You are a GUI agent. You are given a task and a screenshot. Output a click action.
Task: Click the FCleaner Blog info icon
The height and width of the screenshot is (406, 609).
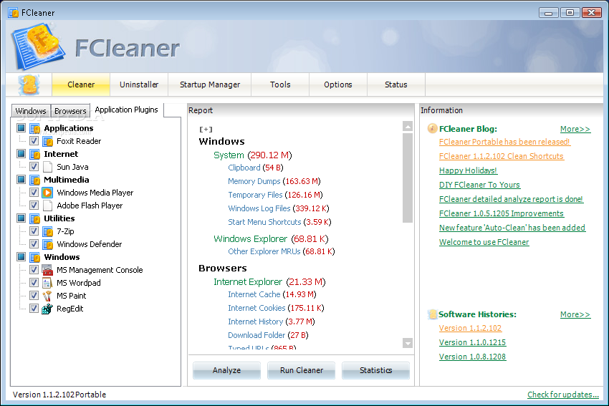(432, 128)
